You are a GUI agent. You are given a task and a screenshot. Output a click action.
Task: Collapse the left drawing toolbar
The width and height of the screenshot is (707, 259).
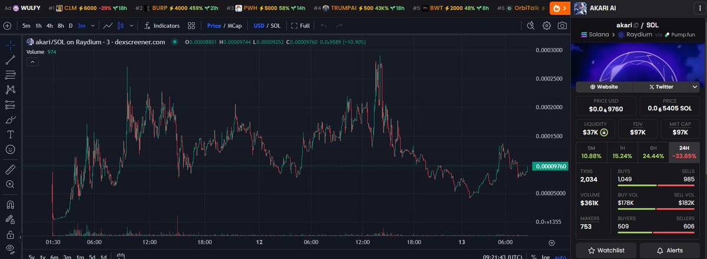point(21,238)
